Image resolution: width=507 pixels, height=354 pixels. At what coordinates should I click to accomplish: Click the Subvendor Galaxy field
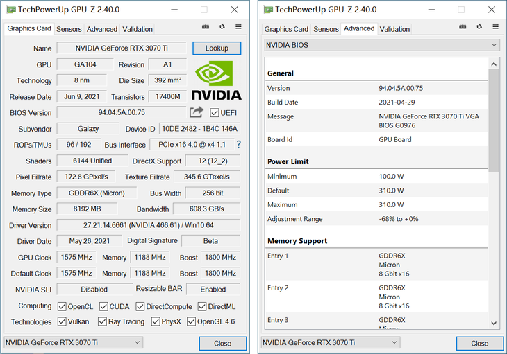pos(88,129)
